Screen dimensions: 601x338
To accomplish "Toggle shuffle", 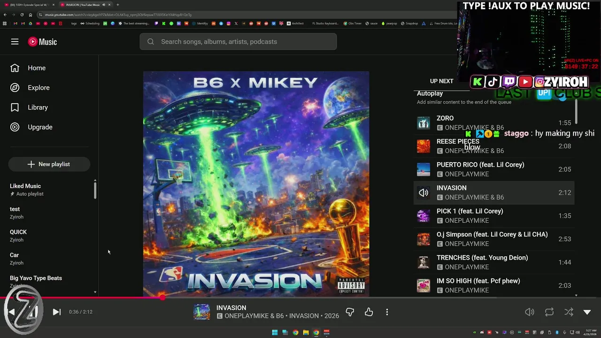I will pos(569,312).
